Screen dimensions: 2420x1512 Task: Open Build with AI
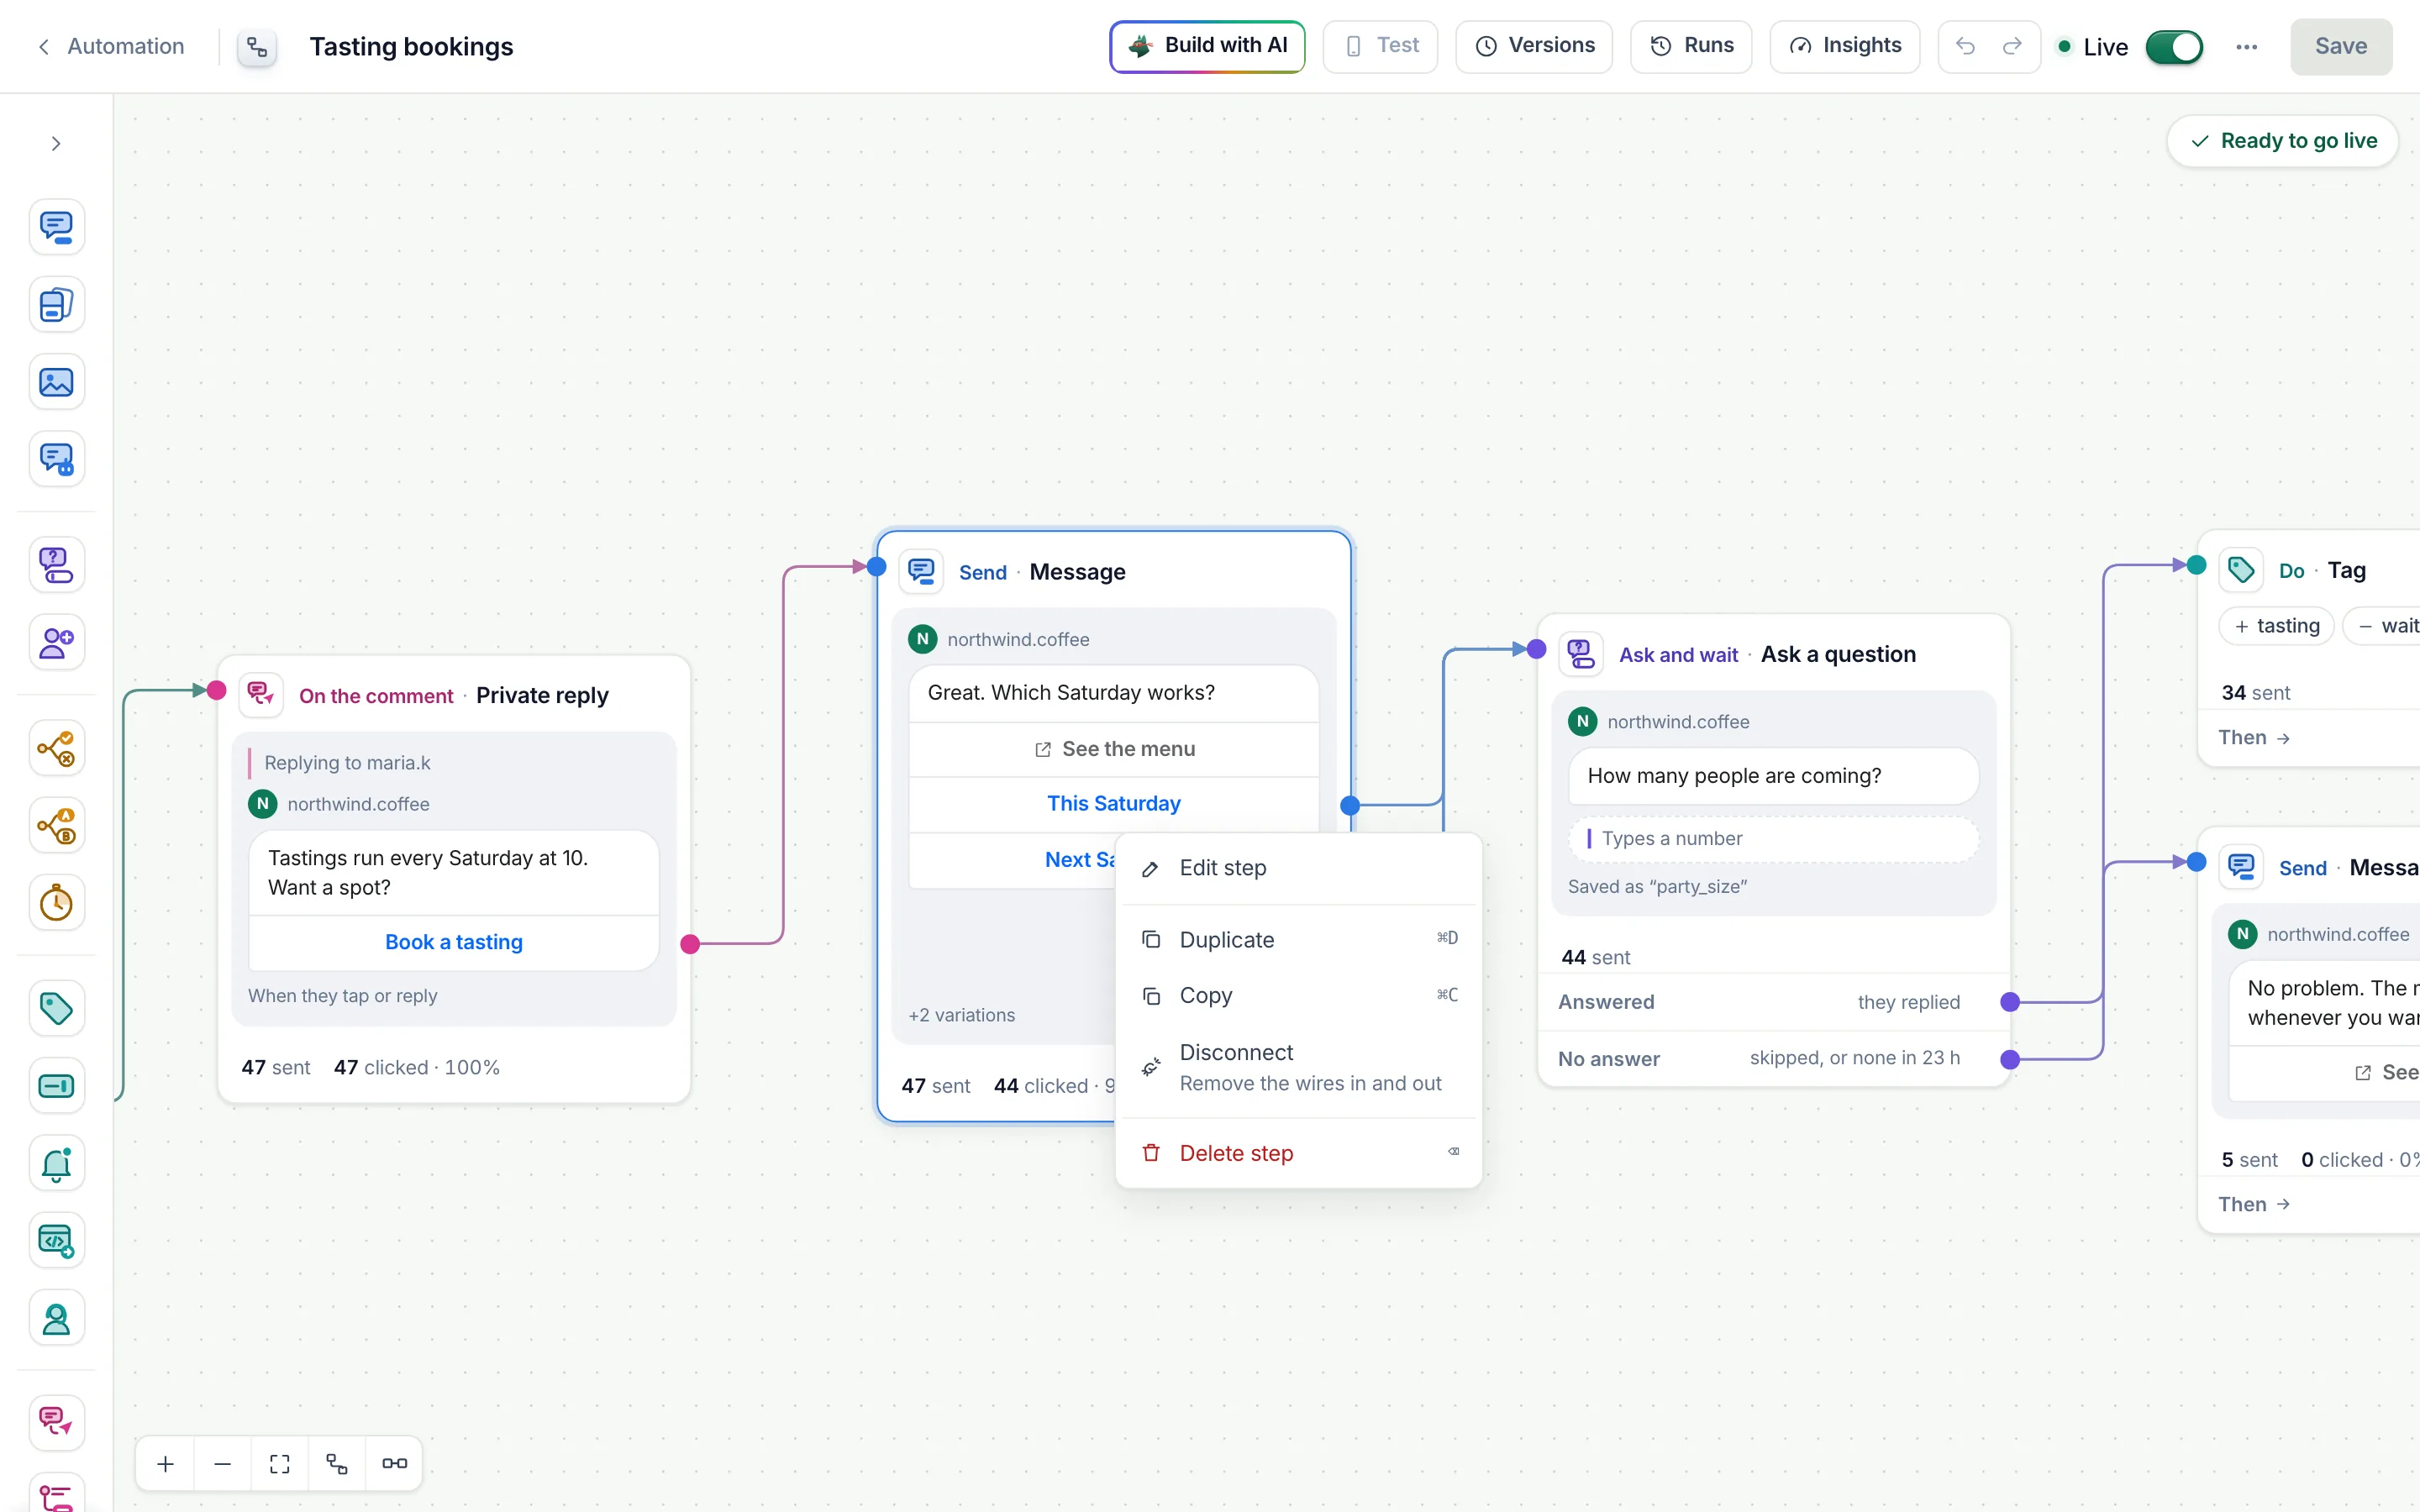1207,46
